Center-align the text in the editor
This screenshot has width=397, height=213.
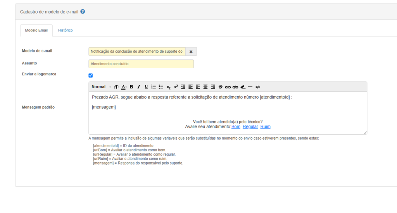205,87
